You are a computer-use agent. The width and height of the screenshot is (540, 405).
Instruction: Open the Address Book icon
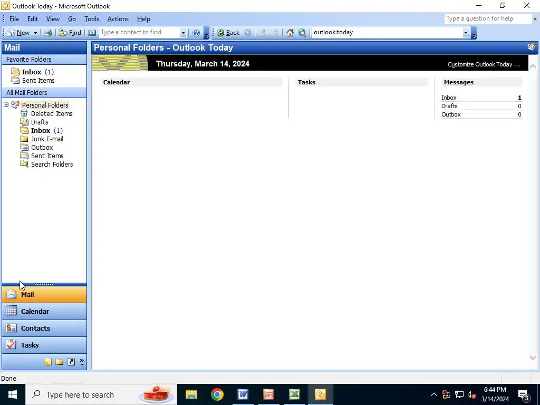click(92, 33)
